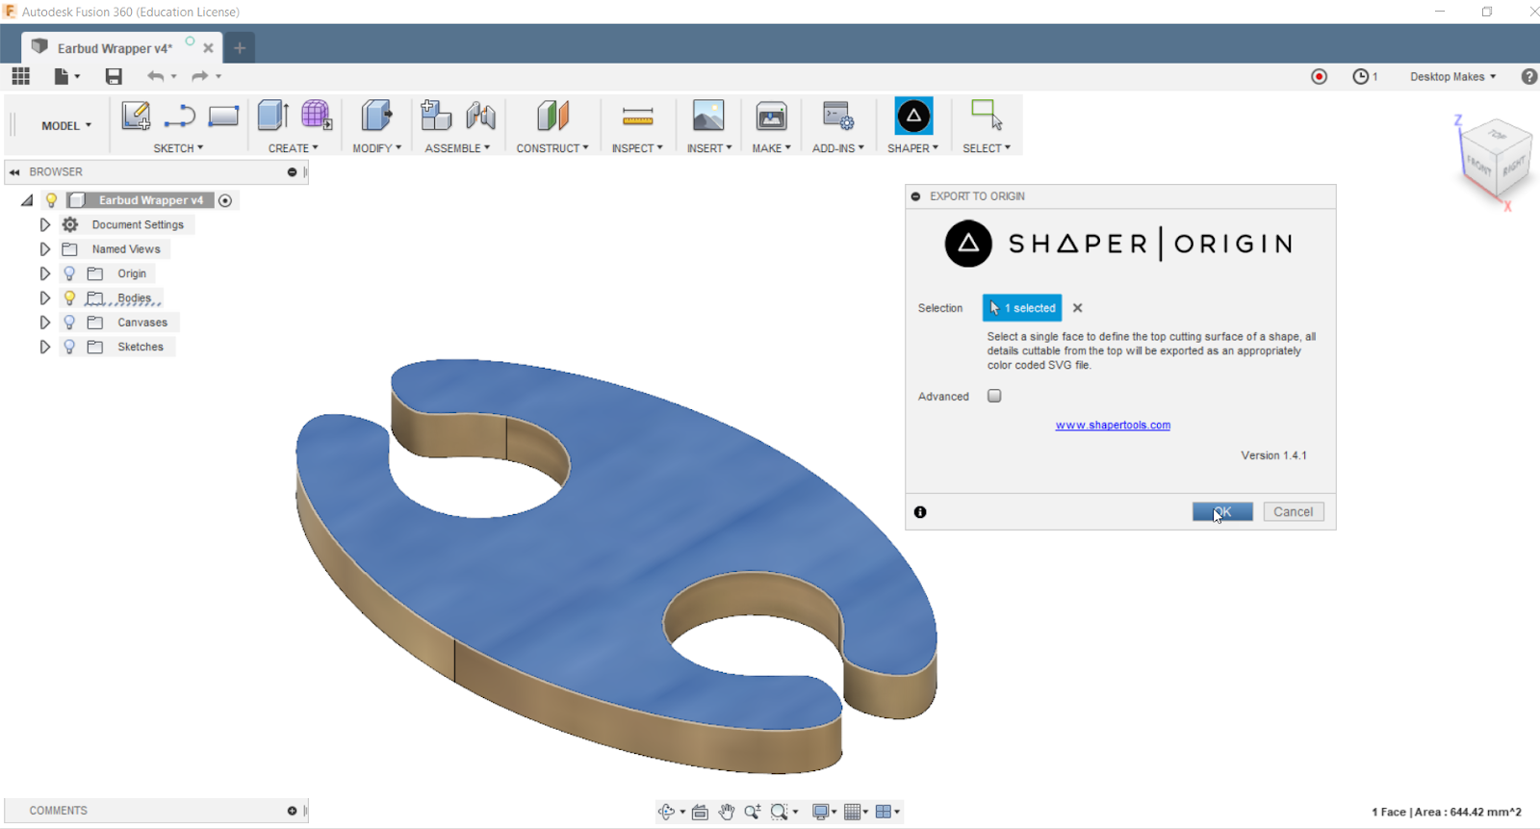
Task: Expand the Comments panel plus icon
Action: click(292, 811)
